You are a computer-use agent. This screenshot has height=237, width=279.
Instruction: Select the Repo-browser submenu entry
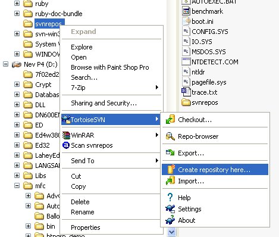point(215,136)
